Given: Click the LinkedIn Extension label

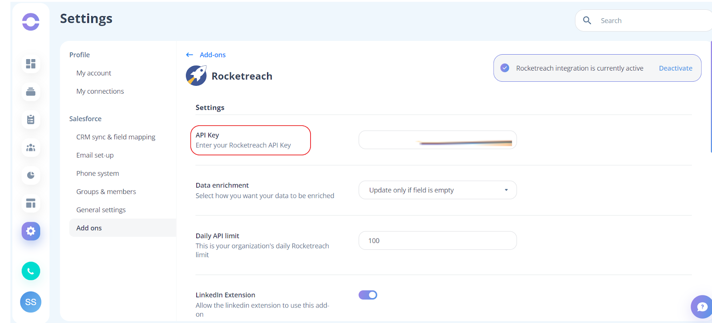Looking at the screenshot, I should [x=225, y=295].
